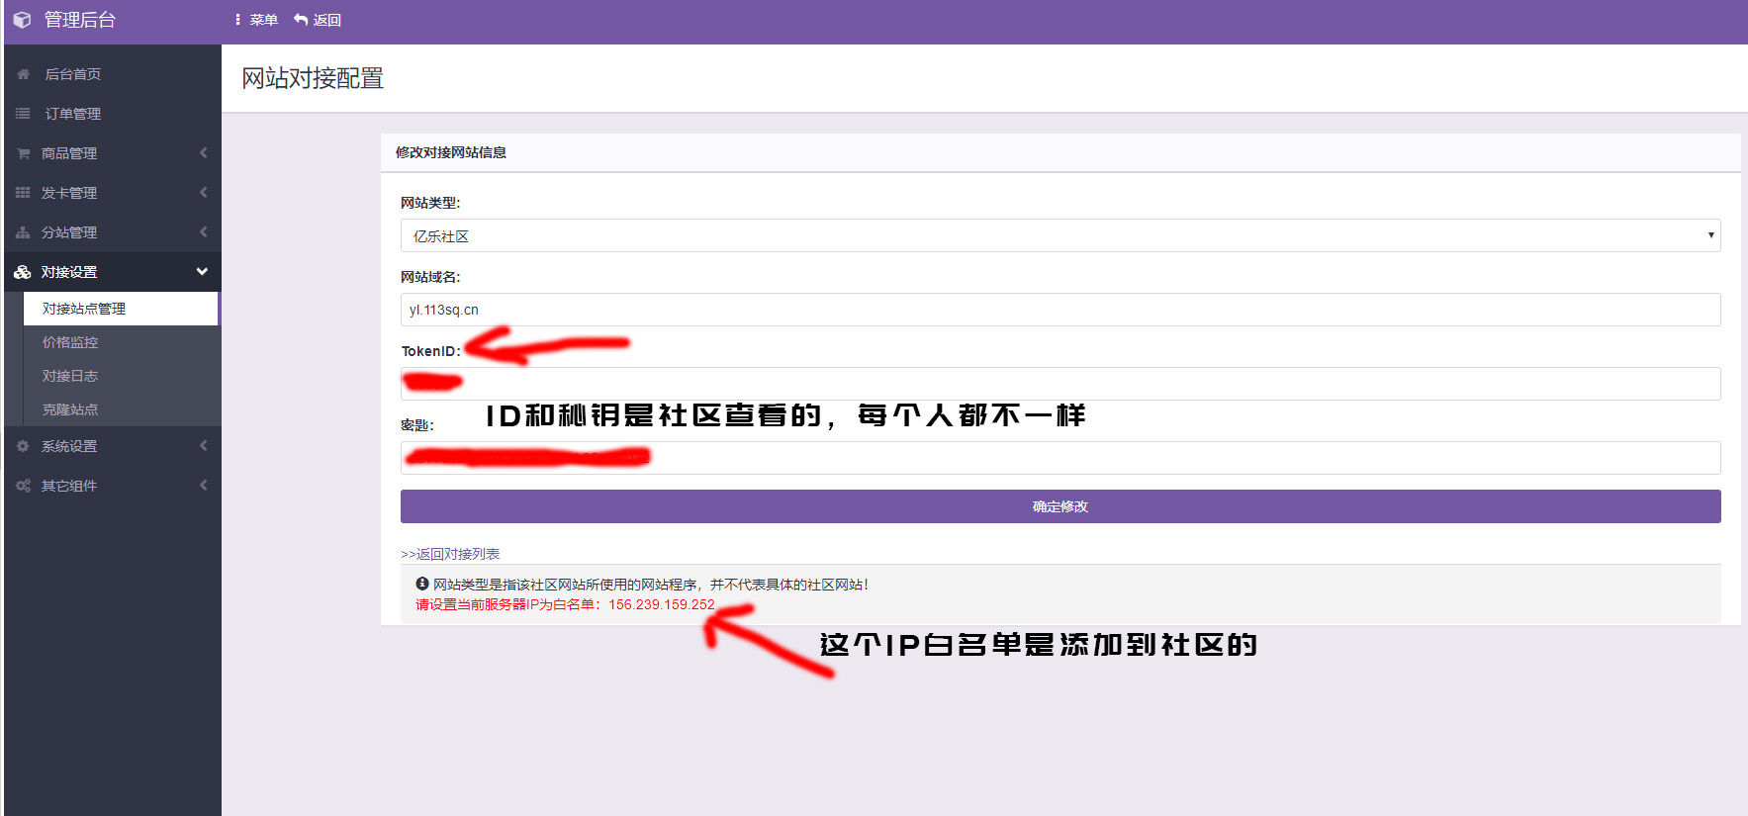Click the shopping cart icon for 商品管理
Image resolution: width=1748 pixels, height=816 pixels.
point(23,153)
